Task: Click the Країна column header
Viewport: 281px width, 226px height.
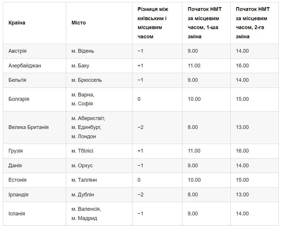Action: point(17,23)
